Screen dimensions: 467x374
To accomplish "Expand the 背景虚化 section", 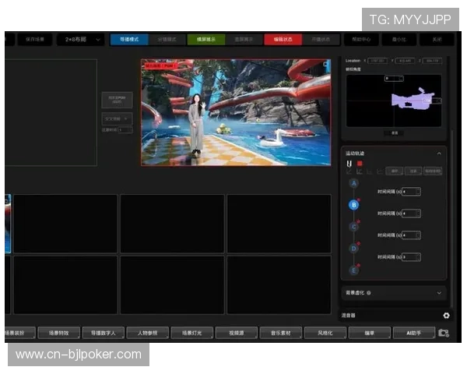I will pos(439,293).
